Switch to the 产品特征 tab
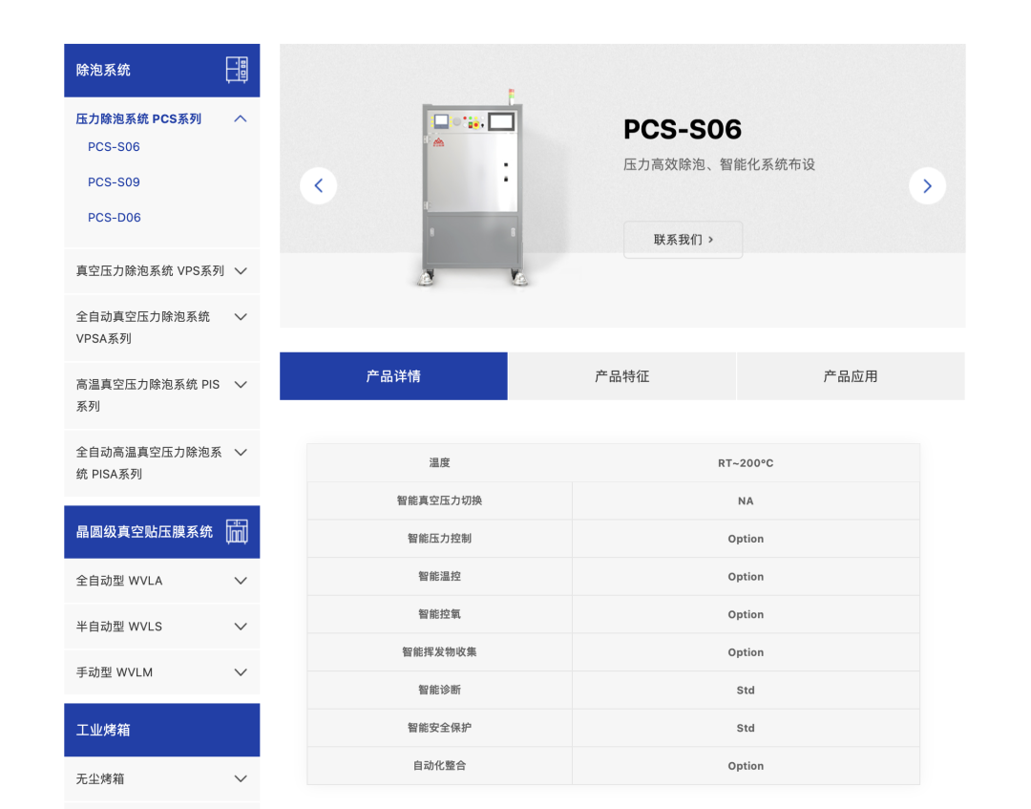The width and height of the screenshot is (1031, 809). (x=621, y=375)
